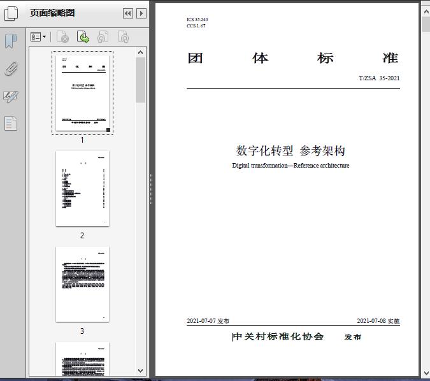Click the document vertical scrollbar thumb
The image size is (430, 381).
pyautogui.click(x=426, y=24)
